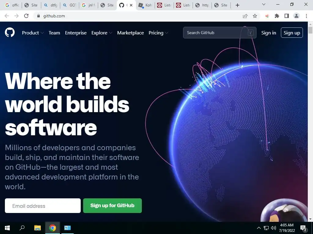
Task: Click the browser forward arrow
Action: (17, 16)
